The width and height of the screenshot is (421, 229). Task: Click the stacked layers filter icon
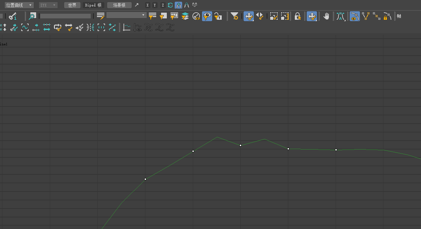[185, 16]
